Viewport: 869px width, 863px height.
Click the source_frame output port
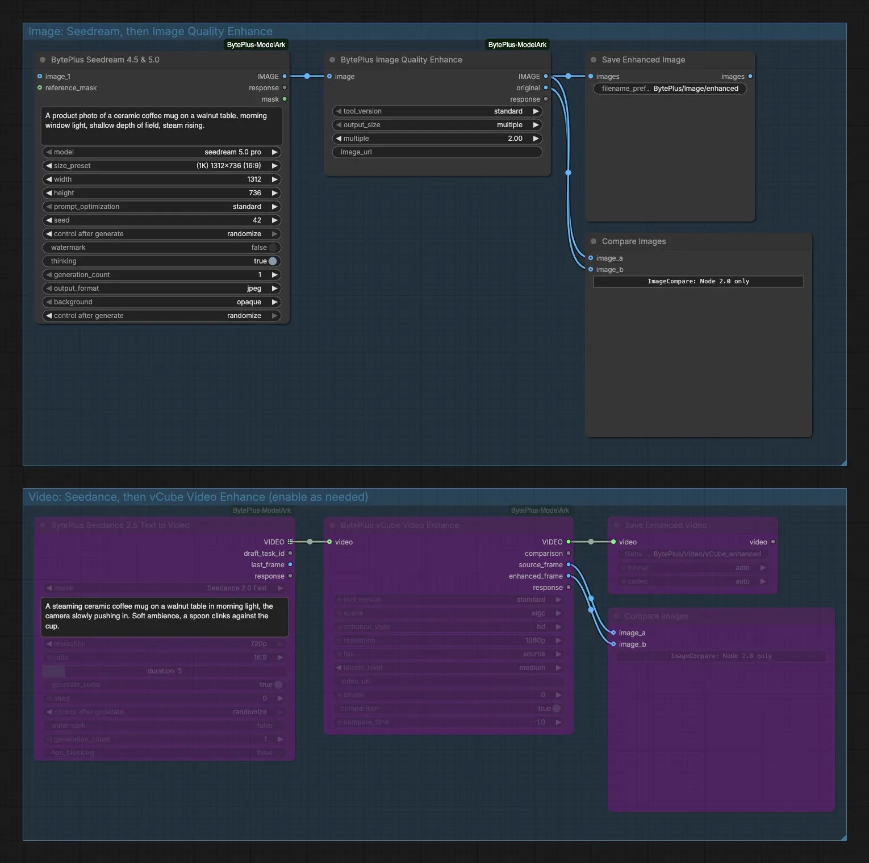569,564
